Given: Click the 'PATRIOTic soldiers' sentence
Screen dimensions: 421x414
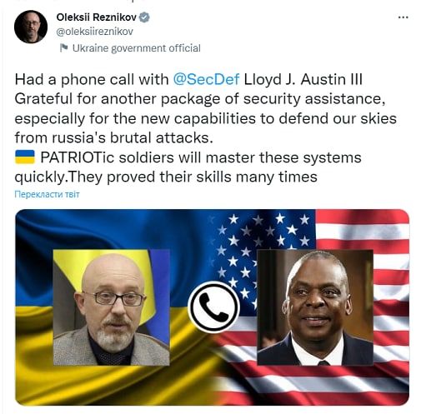Looking at the screenshot, I should click(201, 157).
